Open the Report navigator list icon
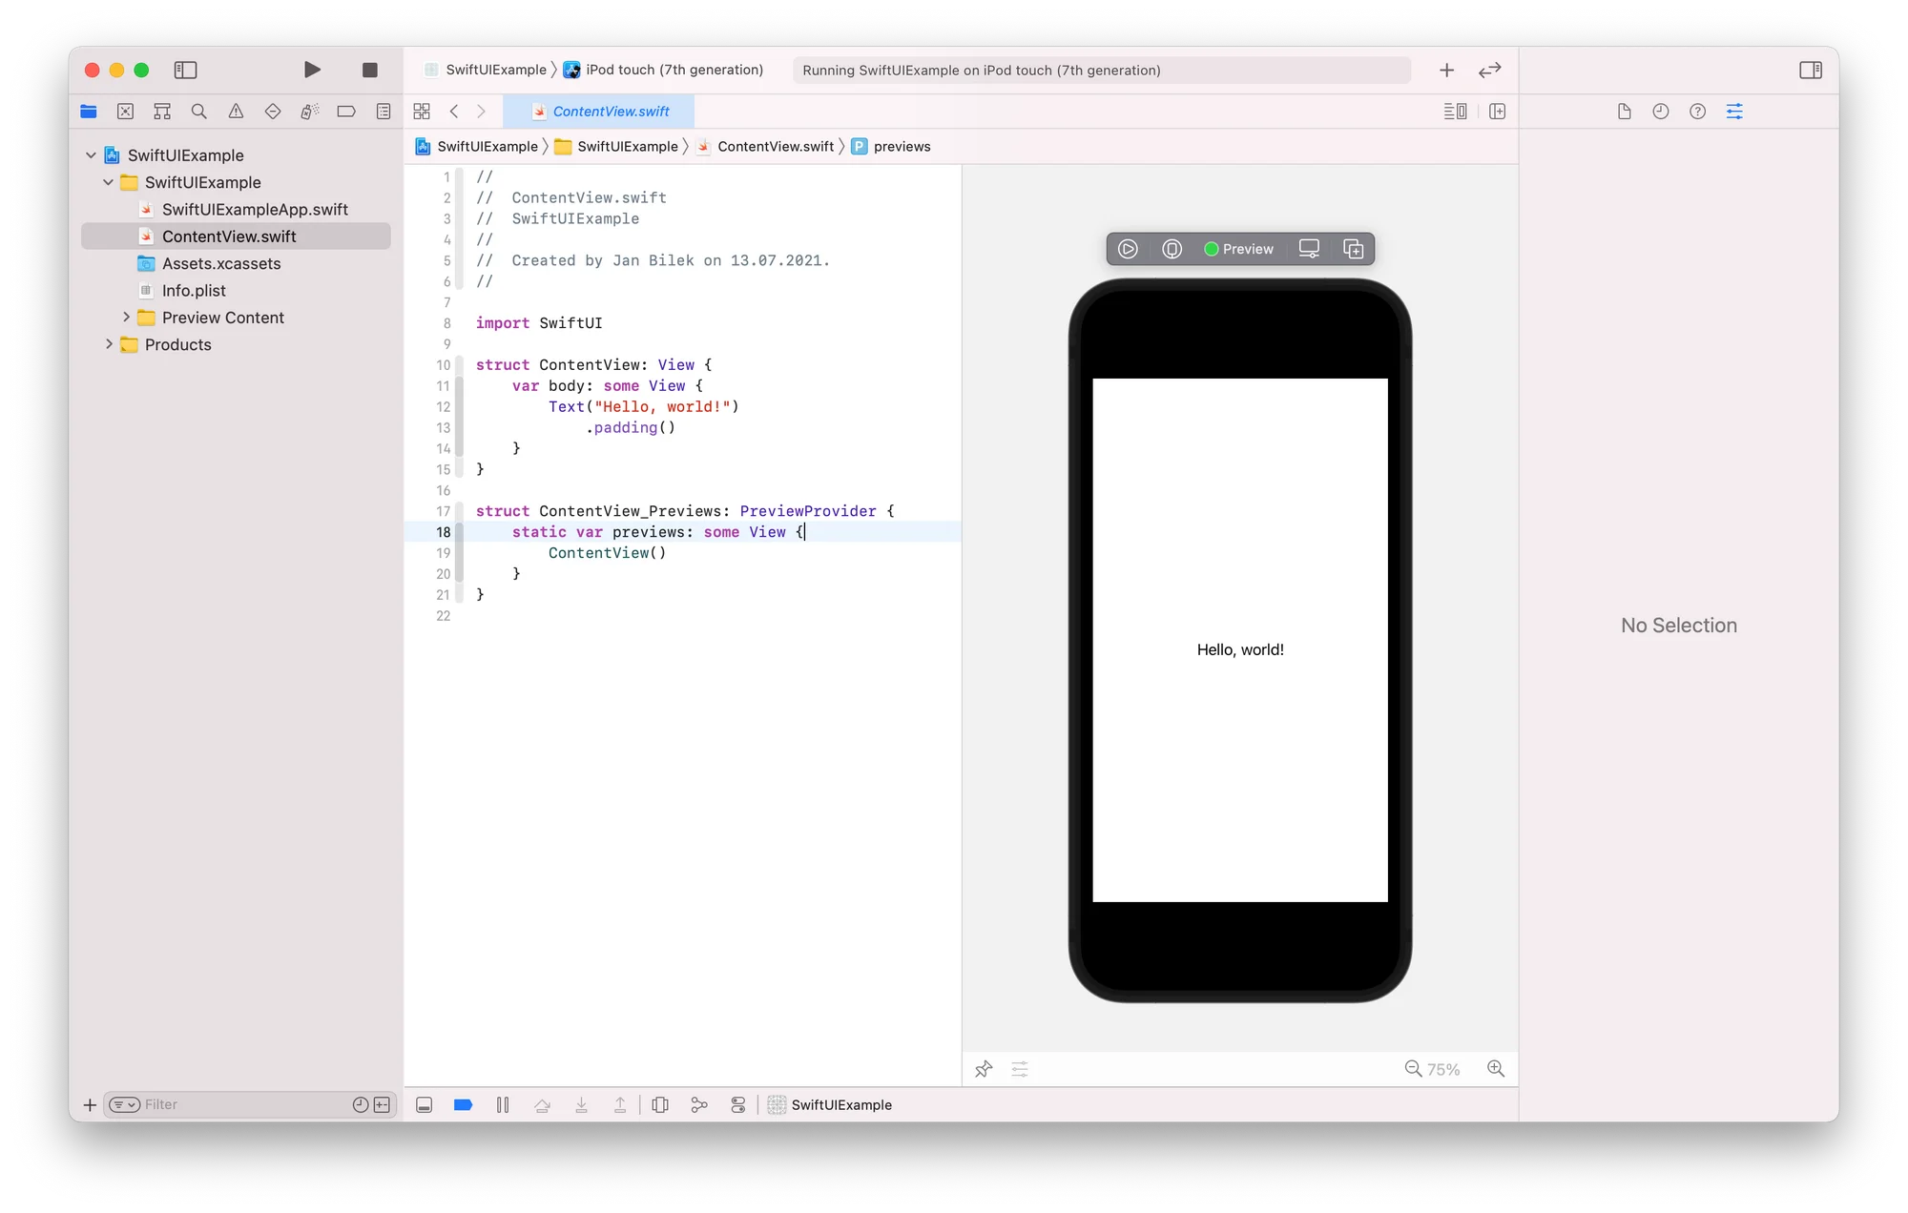 [x=383, y=111]
